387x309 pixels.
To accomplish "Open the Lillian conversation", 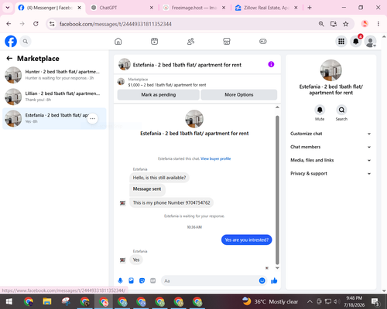I will click(x=54, y=97).
